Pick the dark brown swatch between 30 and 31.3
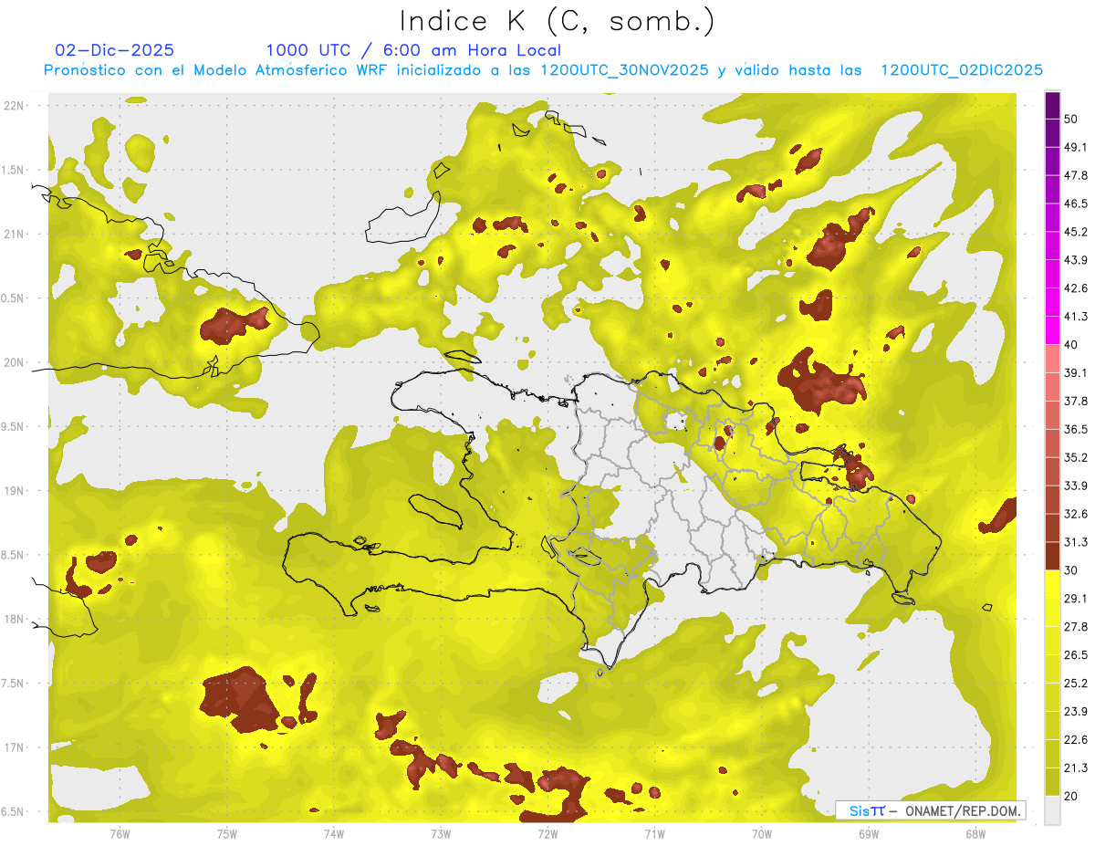 pos(1052,557)
